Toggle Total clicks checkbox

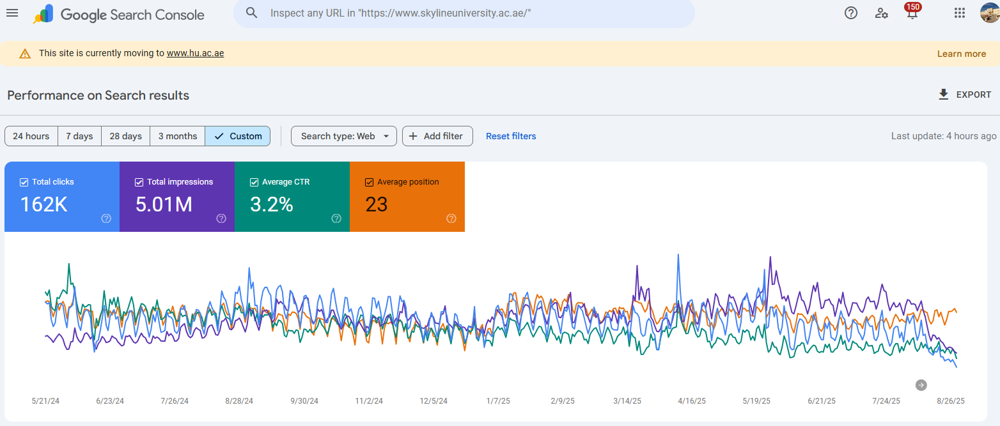[24, 182]
